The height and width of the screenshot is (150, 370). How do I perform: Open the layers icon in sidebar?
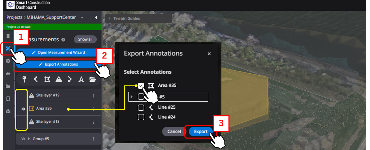[8, 36]
